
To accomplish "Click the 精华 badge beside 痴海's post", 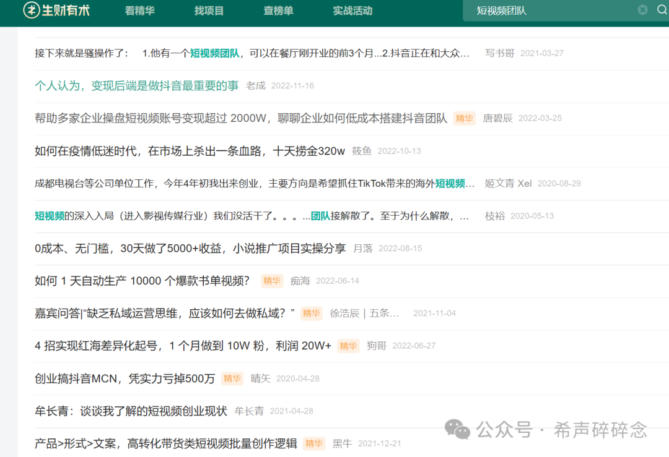I will [x=272, y=281].
